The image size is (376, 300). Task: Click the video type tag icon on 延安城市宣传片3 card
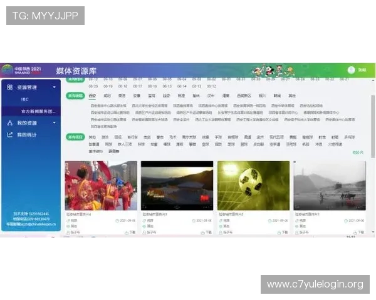144,221
